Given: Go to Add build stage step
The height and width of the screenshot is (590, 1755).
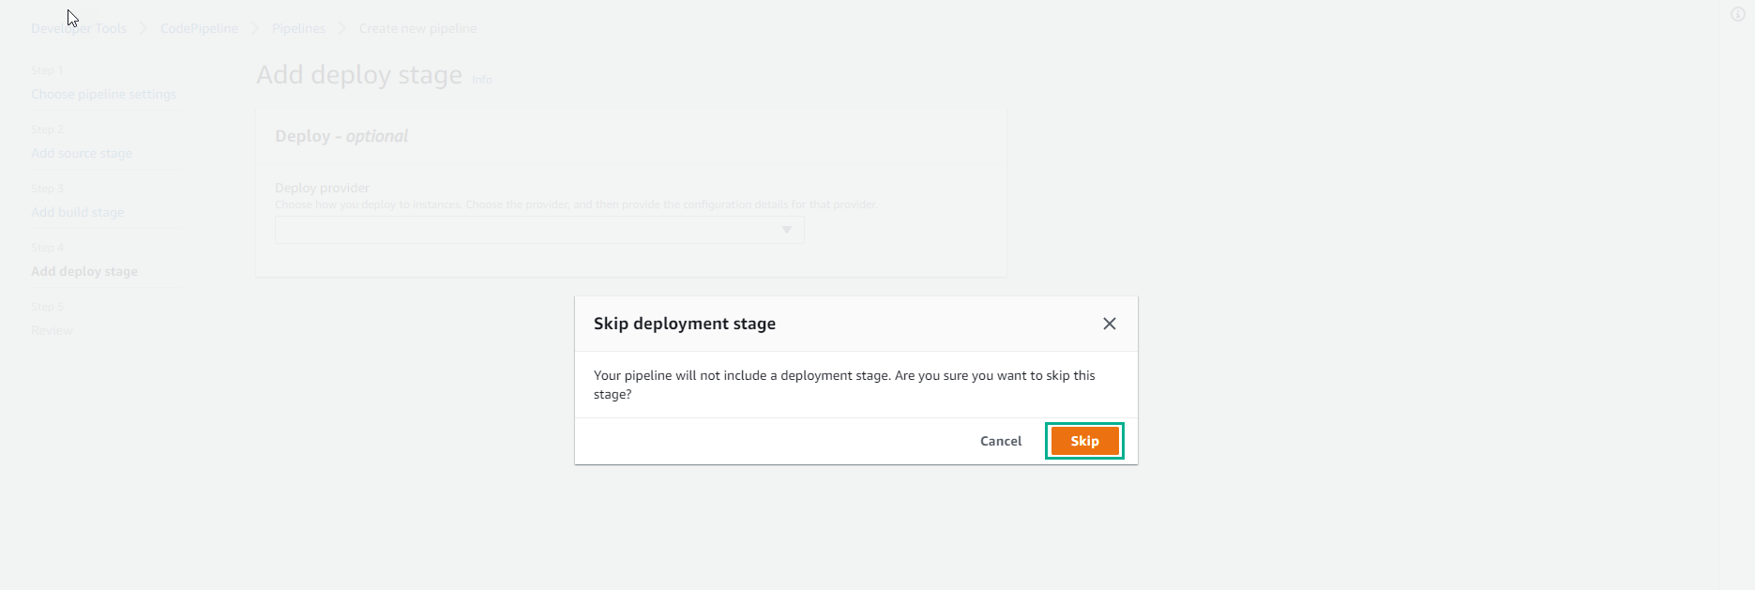Looking at the screenshot, I should click(77, 213).
